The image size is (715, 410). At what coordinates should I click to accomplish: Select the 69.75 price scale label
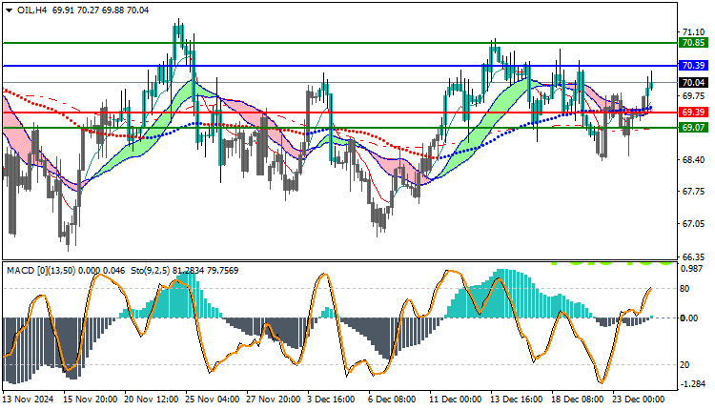pos(693,95)
